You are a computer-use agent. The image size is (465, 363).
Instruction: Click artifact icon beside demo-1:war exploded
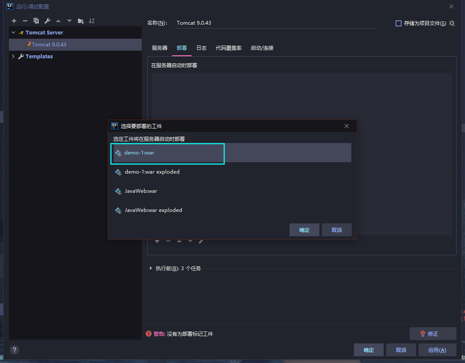click(x=118, y=172)
